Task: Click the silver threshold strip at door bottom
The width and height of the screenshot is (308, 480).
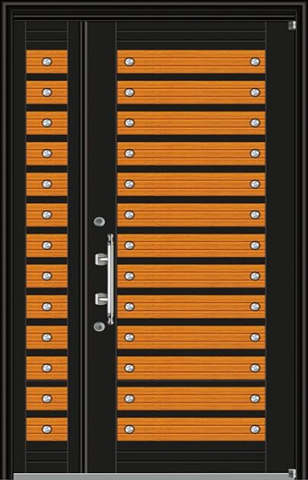Action: [151, 477]
